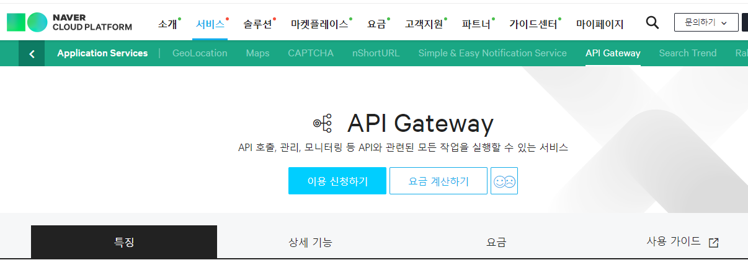Go to the GeoLocation service

pyautogui.click(x=200, y=53)
